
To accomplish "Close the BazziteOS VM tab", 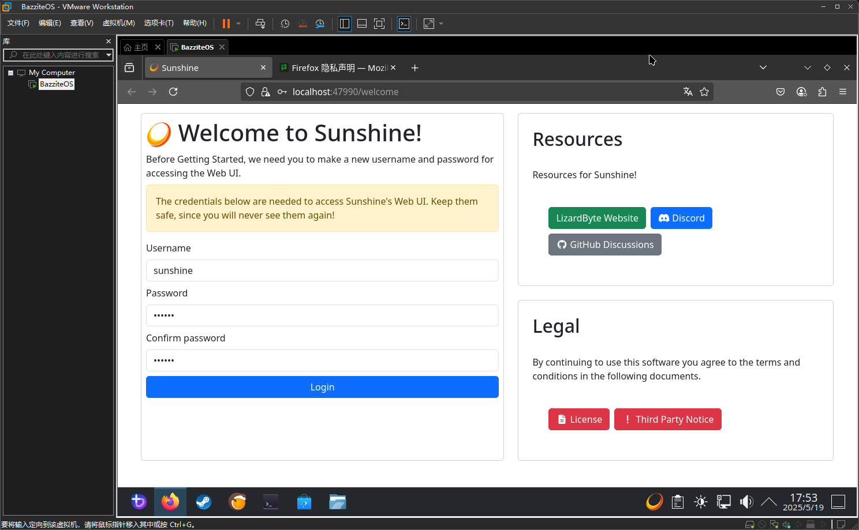I will click(222, 47).
